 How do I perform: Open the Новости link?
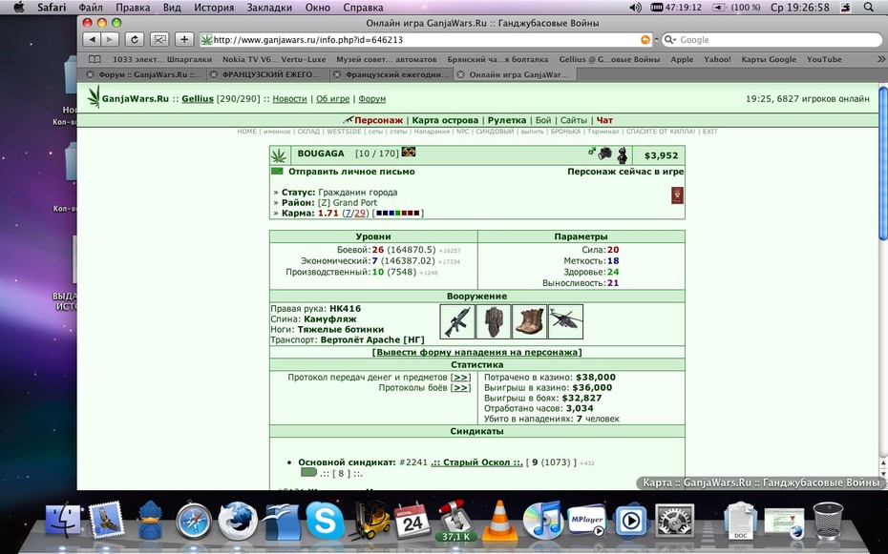click(289, 99)
